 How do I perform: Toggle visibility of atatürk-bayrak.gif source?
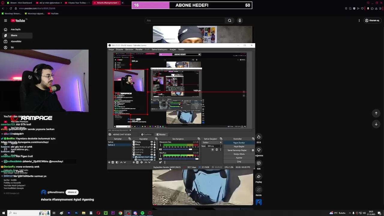pyautogui.click(x=151, y=147)
